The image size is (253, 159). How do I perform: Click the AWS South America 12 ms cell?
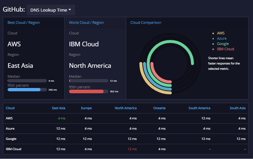click(206, 118)
